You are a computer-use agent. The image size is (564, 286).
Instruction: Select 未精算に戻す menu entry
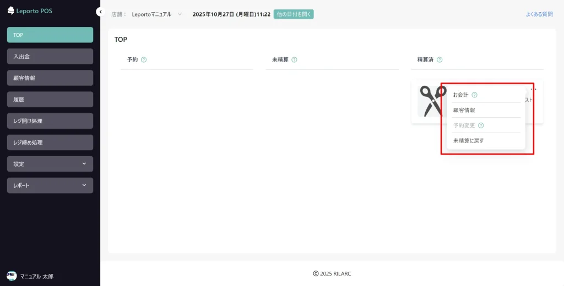(468, 141)
